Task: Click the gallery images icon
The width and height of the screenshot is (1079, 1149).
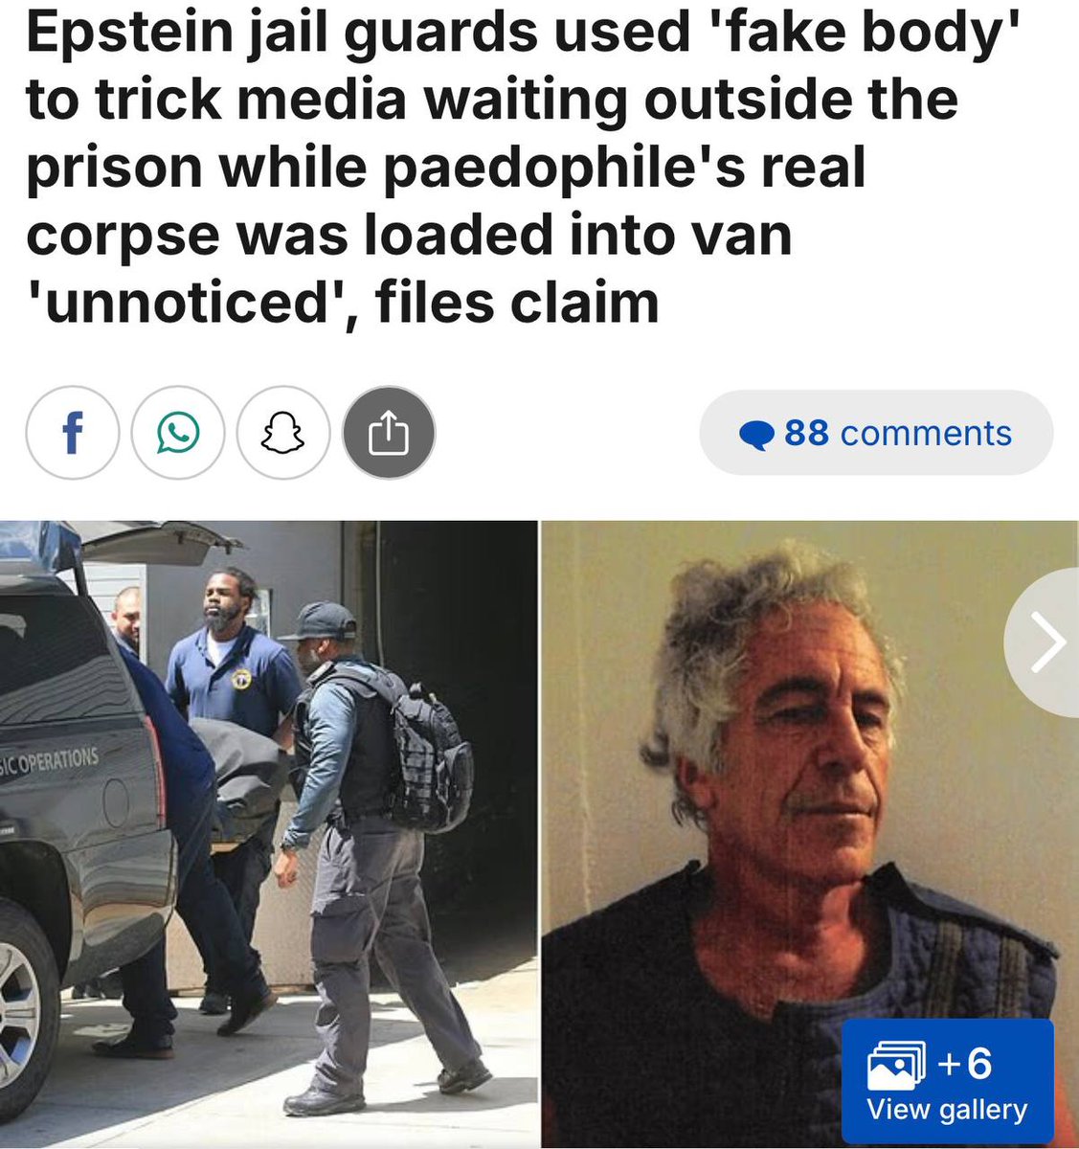Action: (x=895, y=1065)
